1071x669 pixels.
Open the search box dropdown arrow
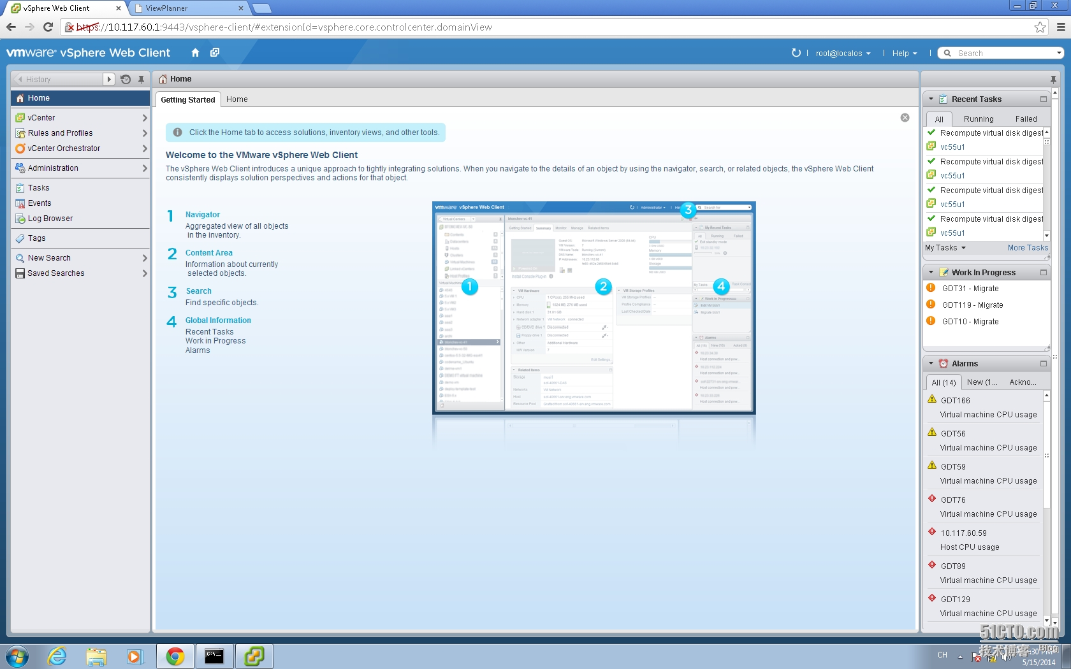click(x=1059, y=53)
